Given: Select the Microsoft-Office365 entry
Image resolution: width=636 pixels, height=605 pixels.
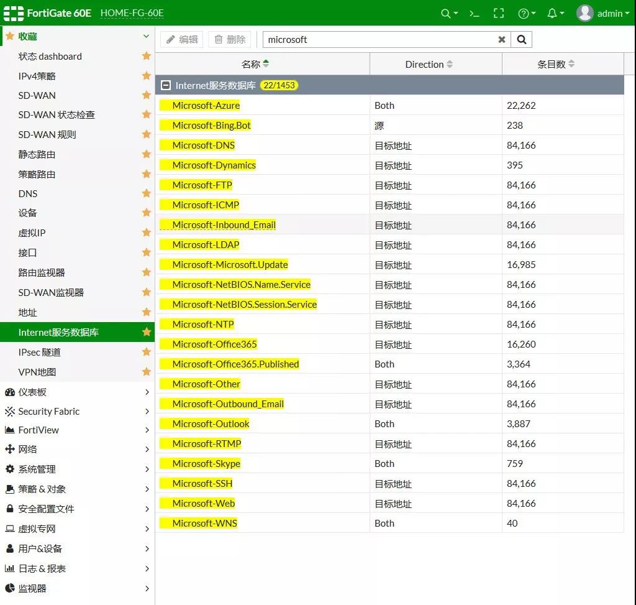Looking at the screenshot, I should (x=389, y=344).
